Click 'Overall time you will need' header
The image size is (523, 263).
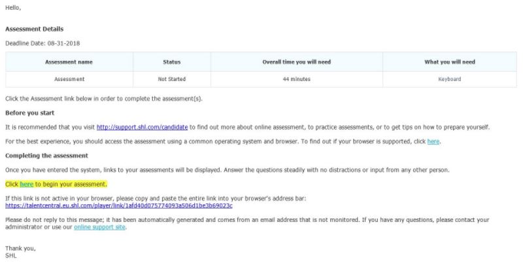297,62
